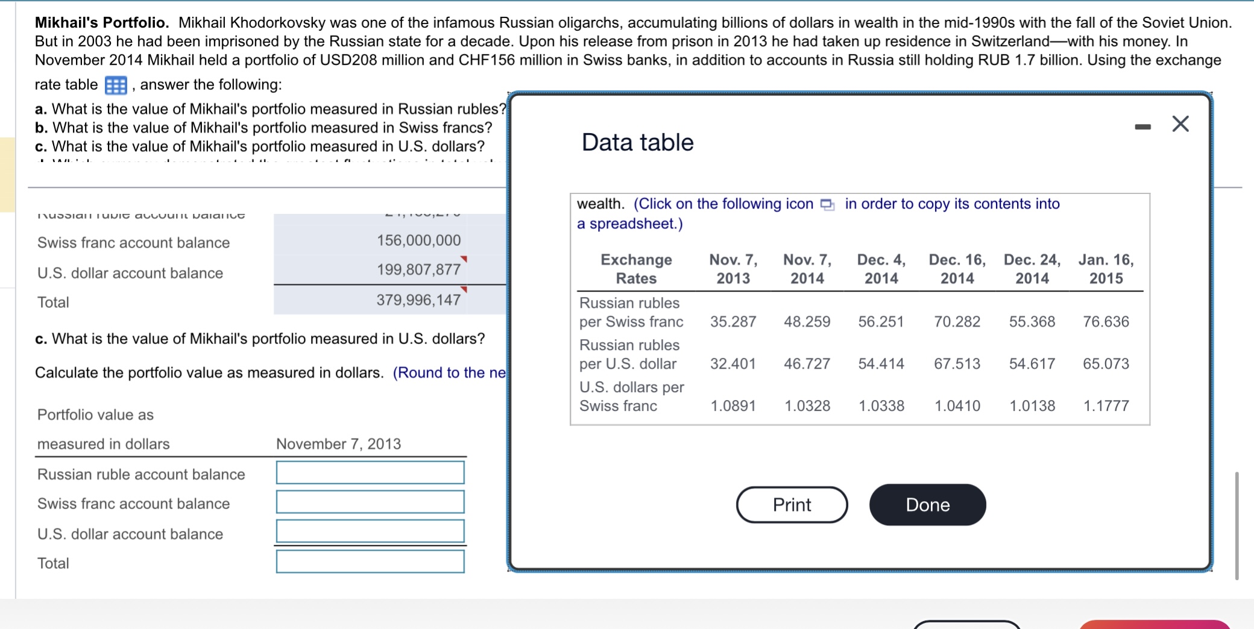Click the 379,996,147 total value cell
This screenshot has width=1254, height=629.
(418, 300)
